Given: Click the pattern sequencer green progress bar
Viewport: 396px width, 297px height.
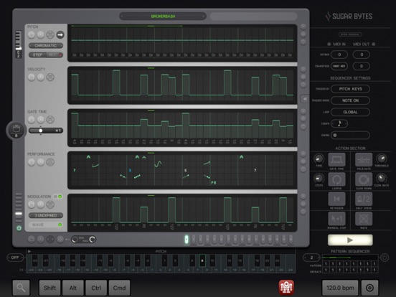Looking at the screenshot, I should [336, 258].
